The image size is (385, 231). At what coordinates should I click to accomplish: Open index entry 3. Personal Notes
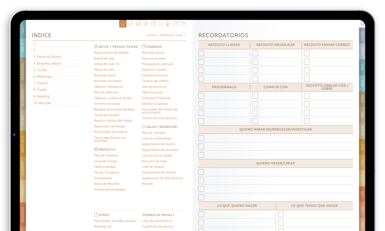(x=47, y=57)
